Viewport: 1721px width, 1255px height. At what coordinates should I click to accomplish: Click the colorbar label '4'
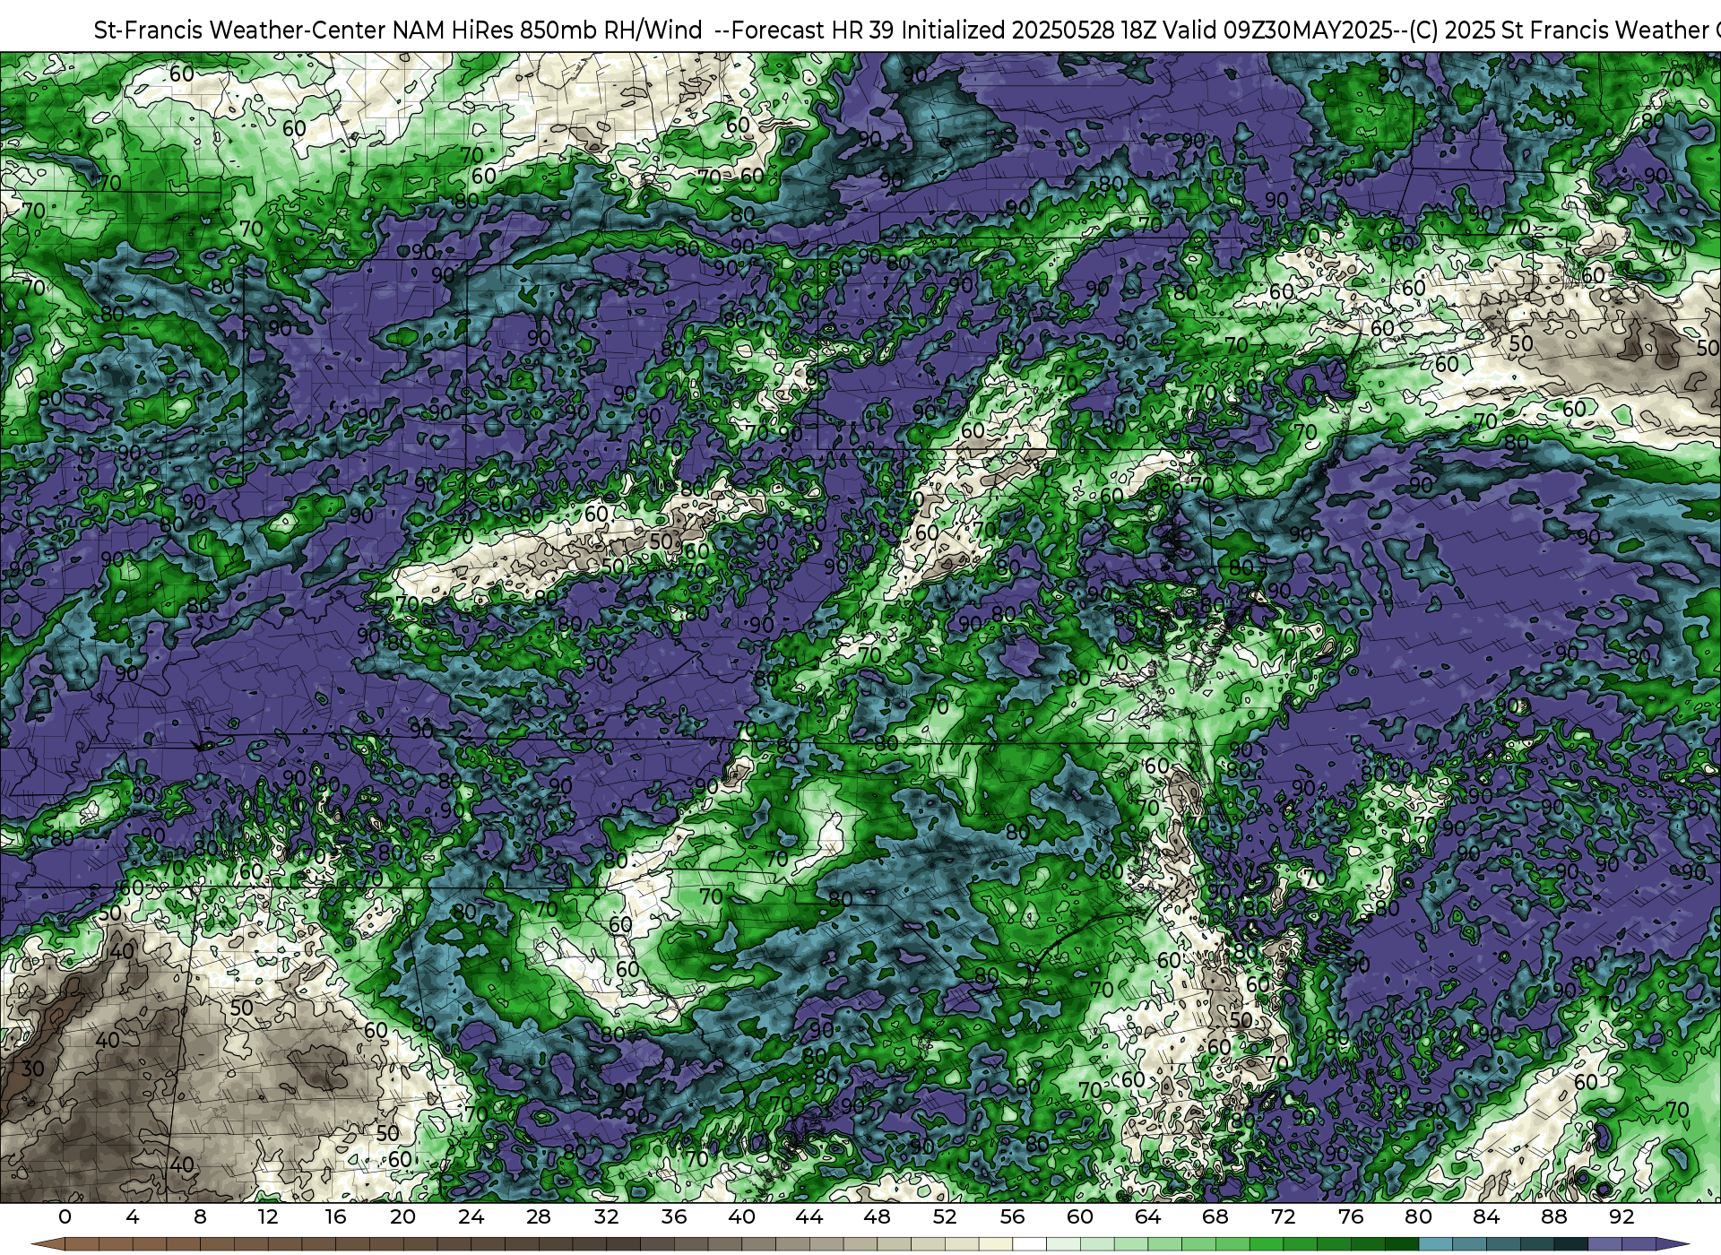[133, 1216]
